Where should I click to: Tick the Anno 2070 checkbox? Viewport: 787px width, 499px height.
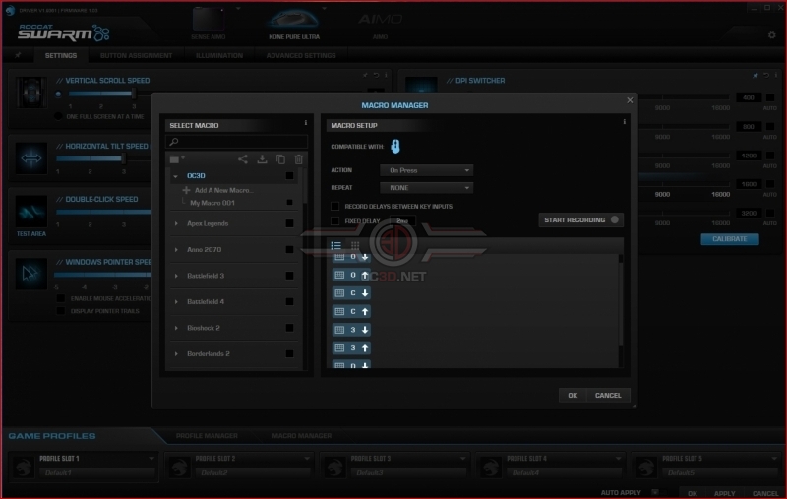(289, 250)
